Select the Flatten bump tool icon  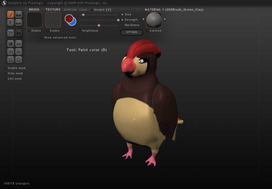tap(19, 23)
